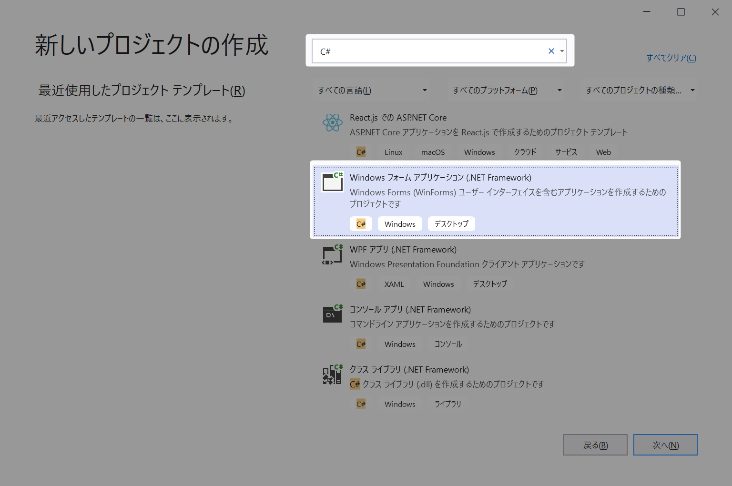The height and width of the screenshot is (486, 732).
Task: Click the デスクトップ tag under Windows Forms template
Action: click(451, 224)
